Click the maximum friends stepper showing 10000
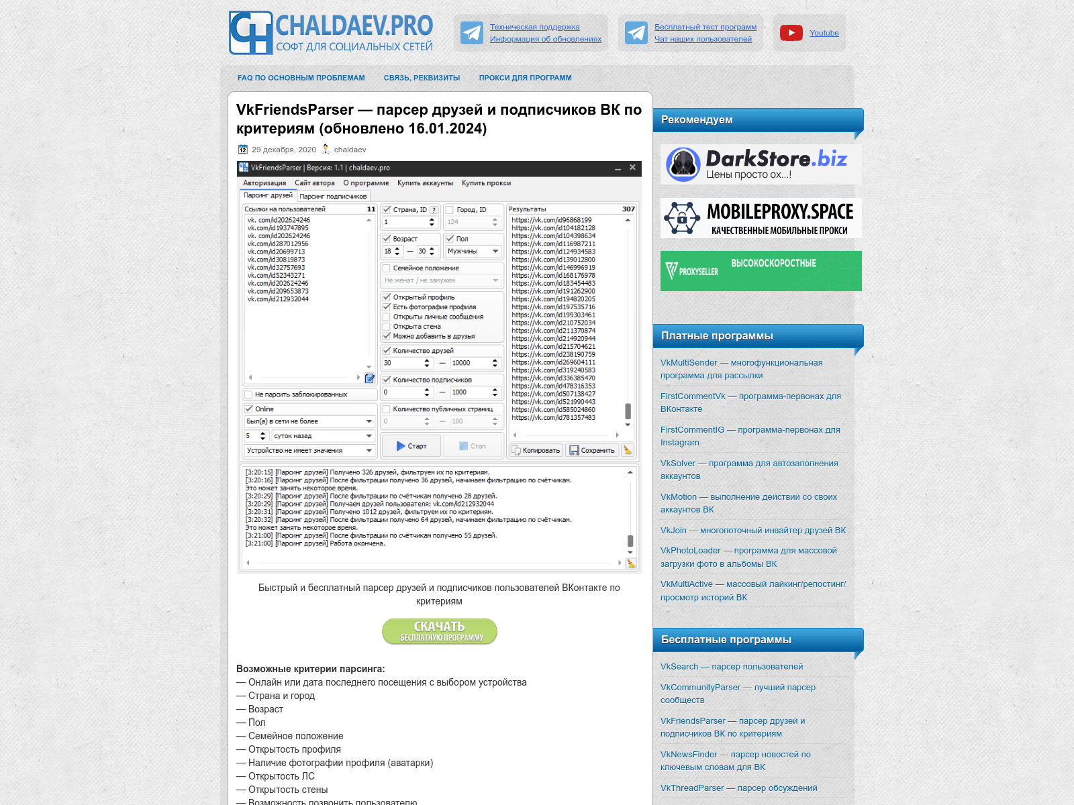The width and height of the screenshot is (1074, 805). point(475,363)
